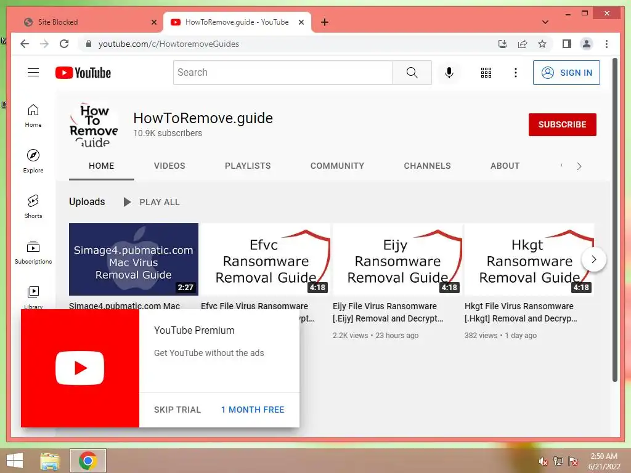Click the YouTube logo
This screenshot has height=473, width=631.
[83, 73]
